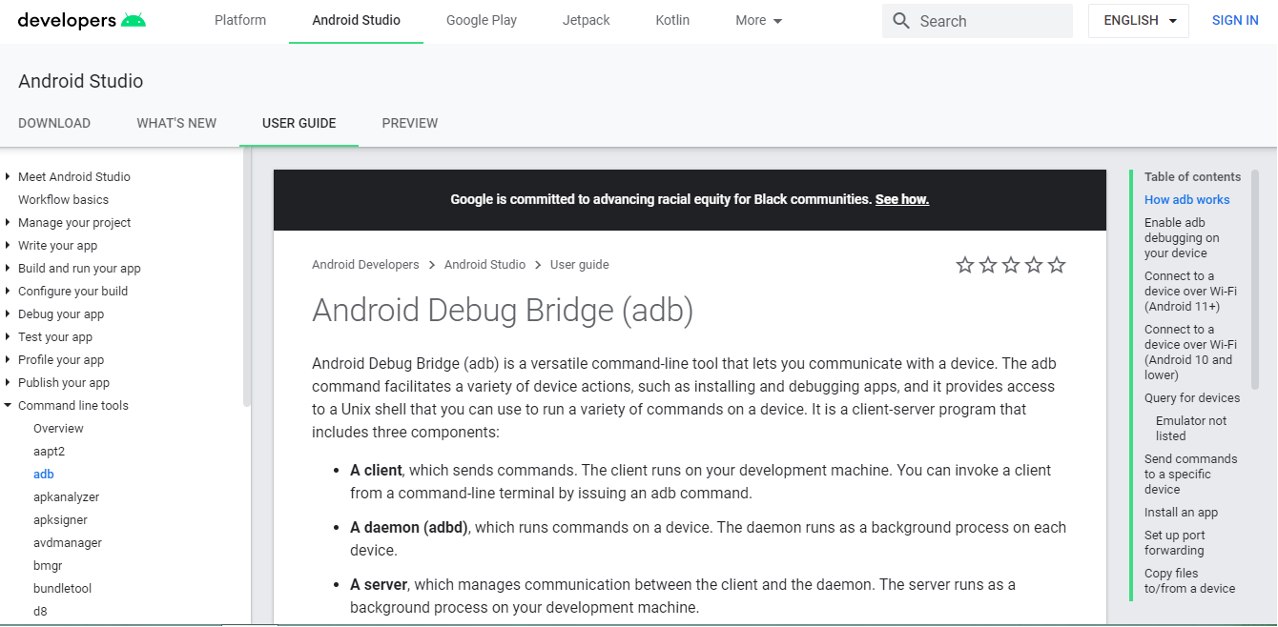Click the table of contents scrollbar
Screen dimensions: 1278x627
pyautogui.click(x=1255, y=279)
